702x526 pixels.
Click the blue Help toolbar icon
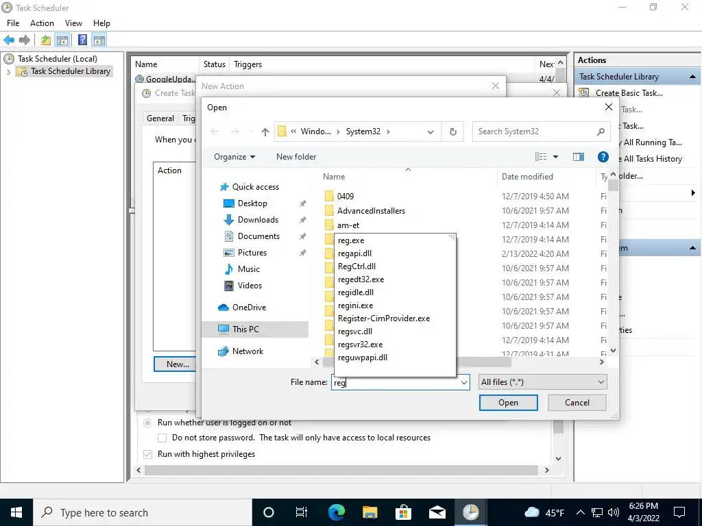(x=82, y=40)
